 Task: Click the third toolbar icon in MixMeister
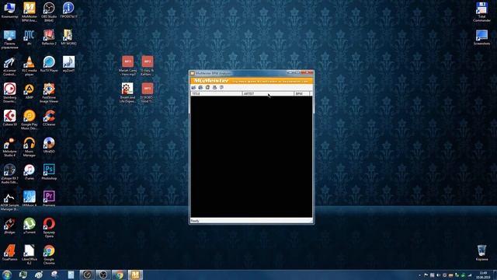coord(207,87)
